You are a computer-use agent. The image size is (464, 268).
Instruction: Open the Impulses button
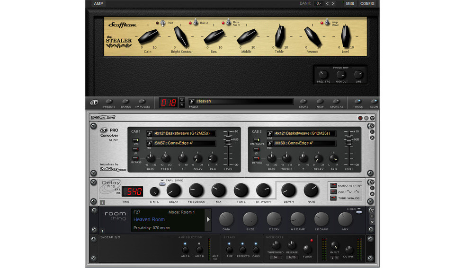(x=143, y=102)
